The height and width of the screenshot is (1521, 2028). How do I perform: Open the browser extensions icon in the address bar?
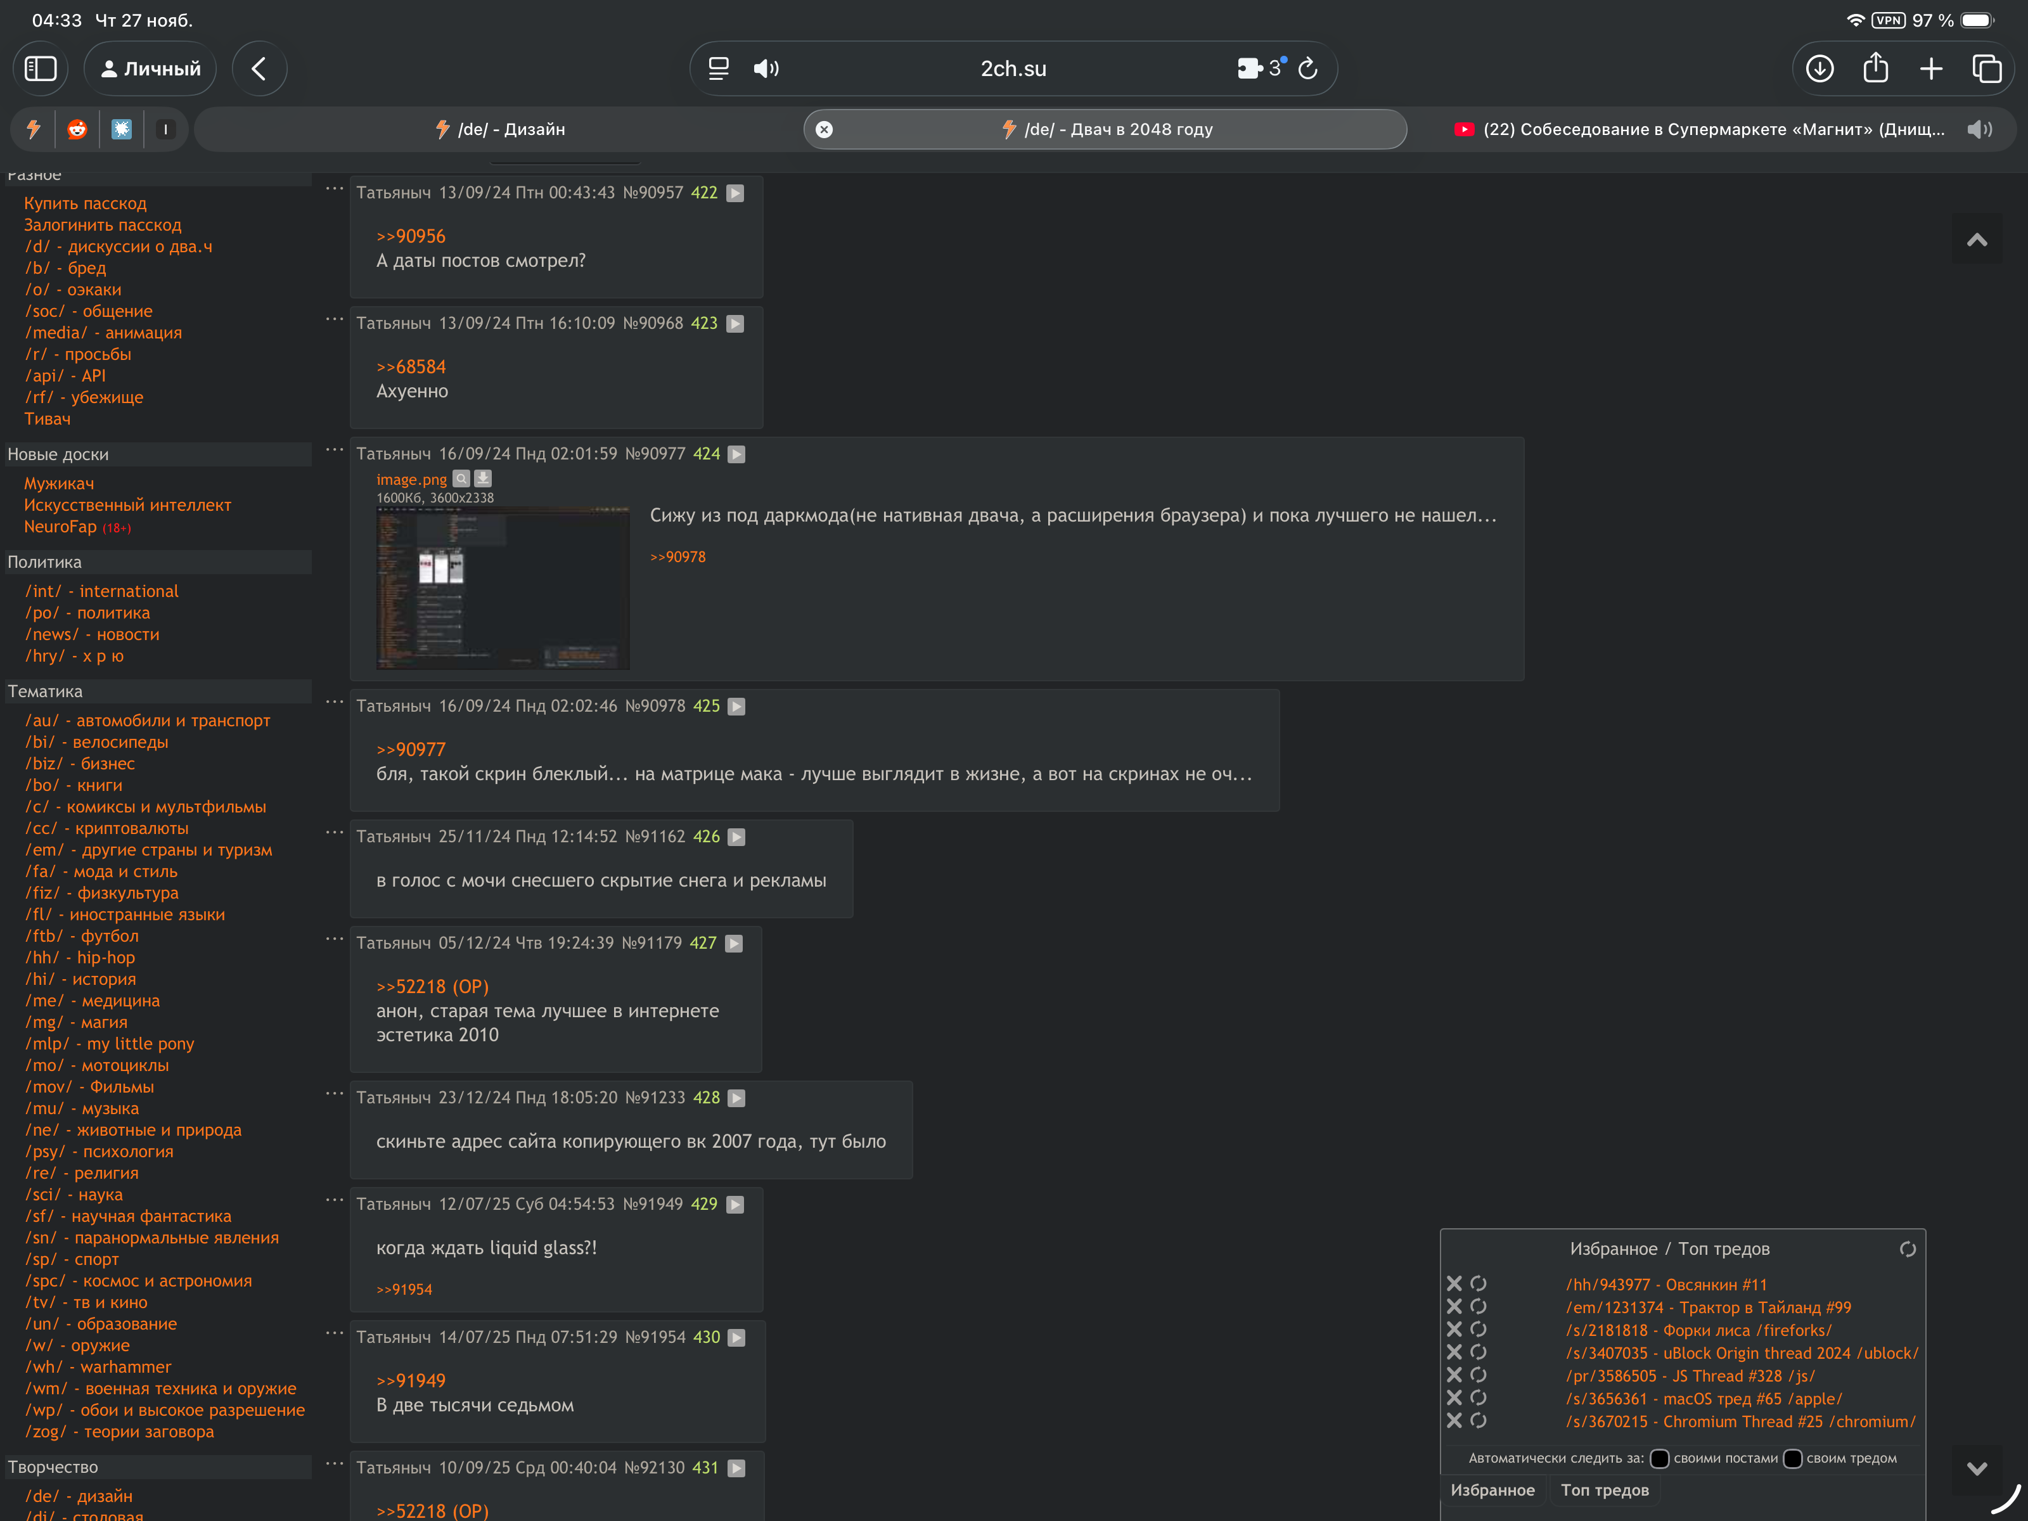pyautogui.click(x=1250, y=68)
